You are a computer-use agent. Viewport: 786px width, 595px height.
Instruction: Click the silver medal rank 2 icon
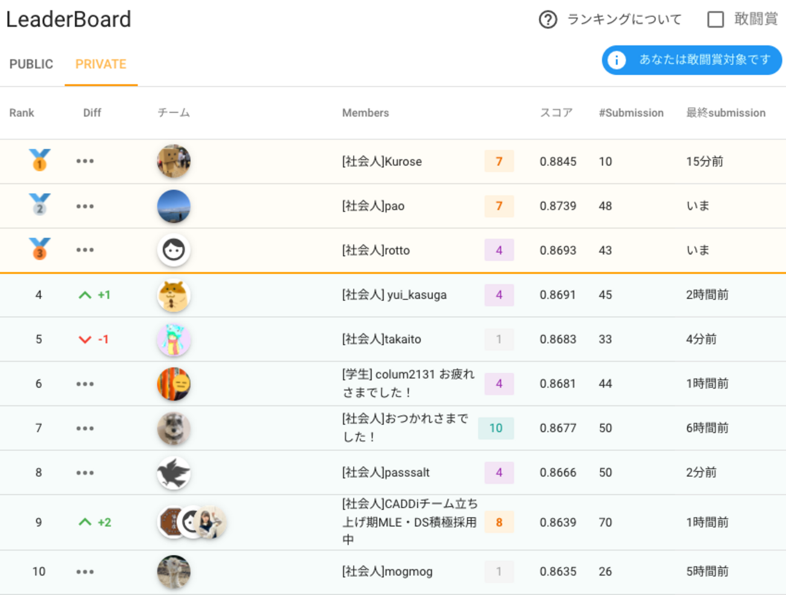point(39,205)
